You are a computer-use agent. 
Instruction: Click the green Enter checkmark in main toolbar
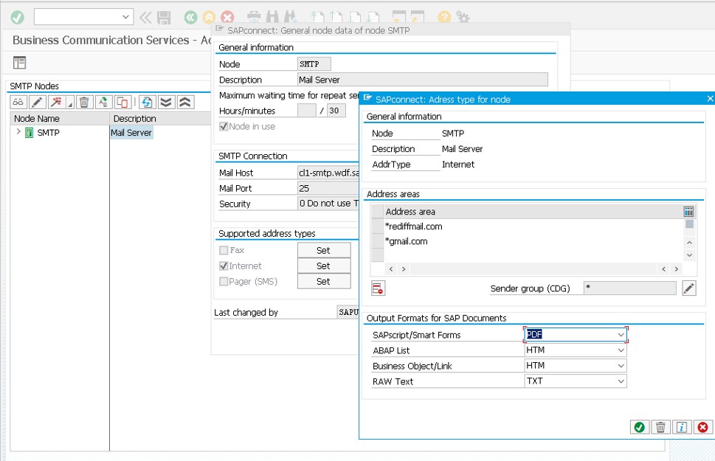pyautogui.click(x=17, y=17)
